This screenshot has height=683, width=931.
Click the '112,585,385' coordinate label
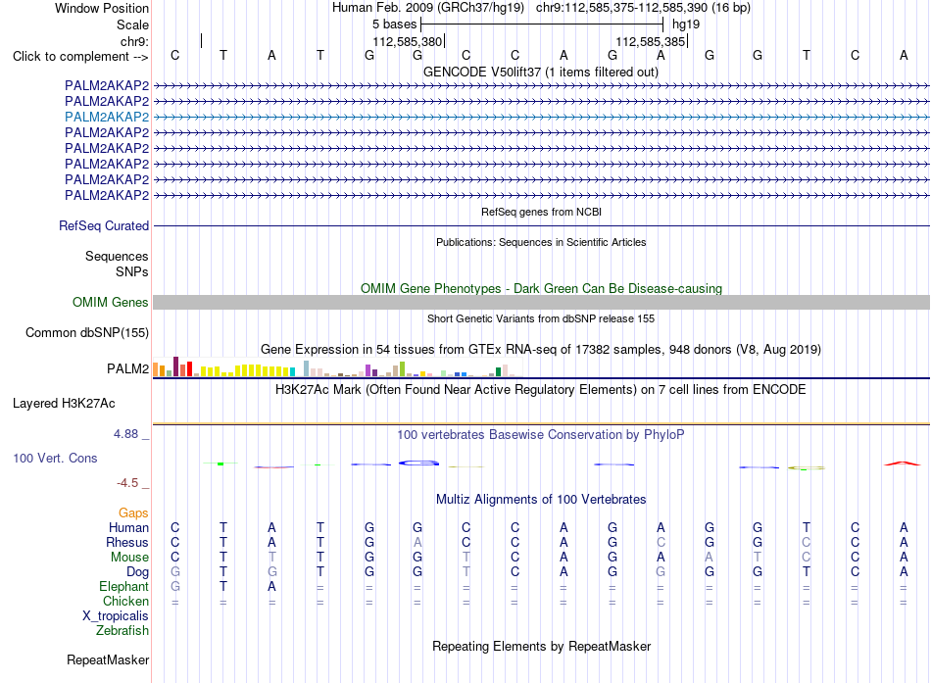650,41
